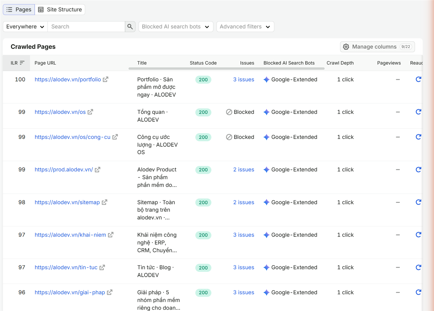Open the alodev.vn/portfolio page link
434x311 pixels.
[68, 79]
